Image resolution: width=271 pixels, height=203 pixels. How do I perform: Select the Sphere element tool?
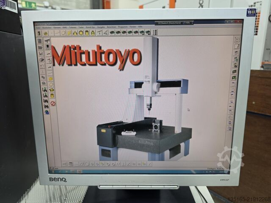click(81, 33)
